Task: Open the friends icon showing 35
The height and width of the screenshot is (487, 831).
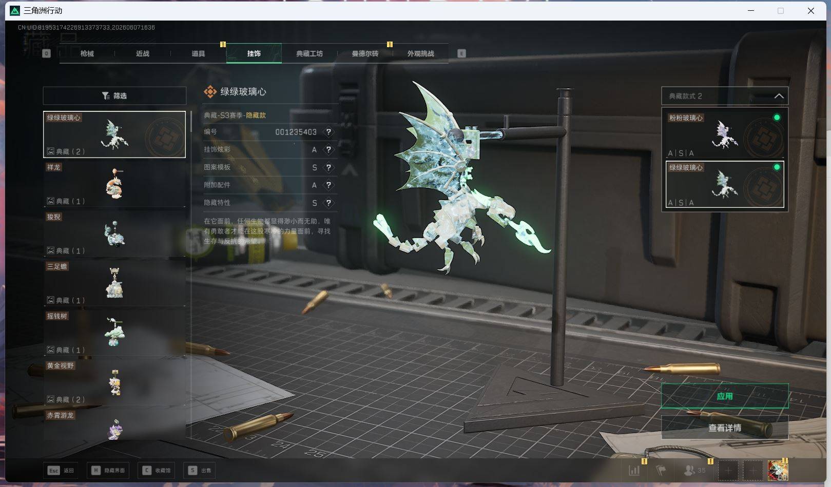Action: (695, 470)
